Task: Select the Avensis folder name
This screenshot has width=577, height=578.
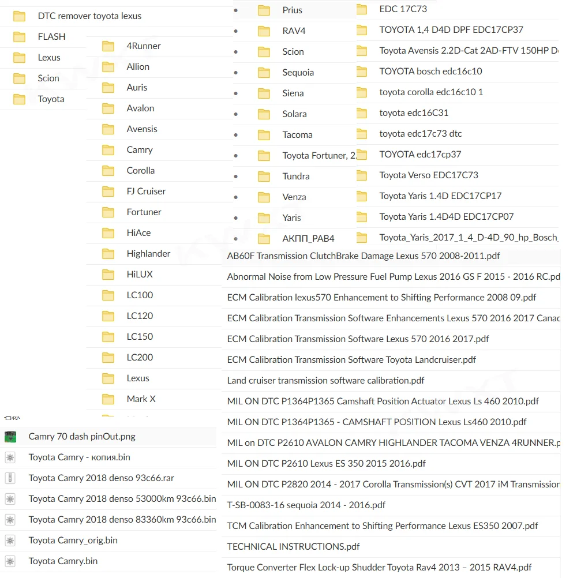Action: point(142,129)
